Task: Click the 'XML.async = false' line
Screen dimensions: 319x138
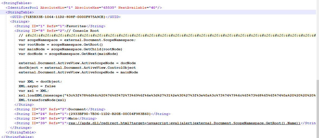Action: coord(37,86)
